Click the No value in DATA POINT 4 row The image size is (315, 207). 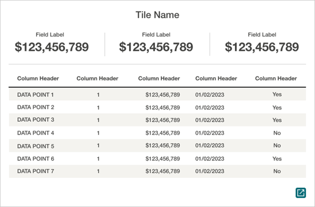[277, 133]
